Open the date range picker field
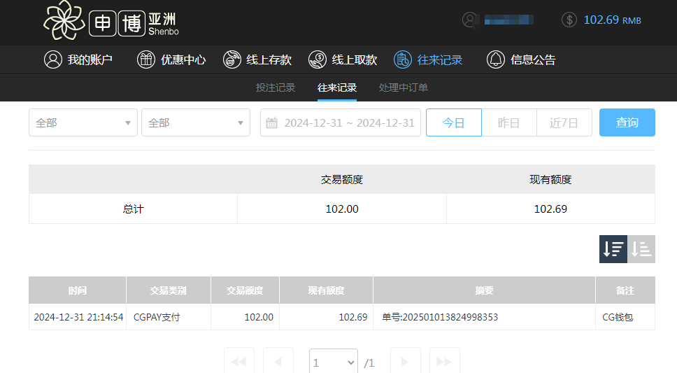The width and height of the screenshot is (677, 373). (341, 122)
